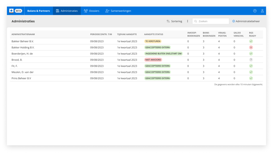This screenshot has width=273, height=153.
Task: Sort by Administratienaam column header
Action: click(23, 34)
